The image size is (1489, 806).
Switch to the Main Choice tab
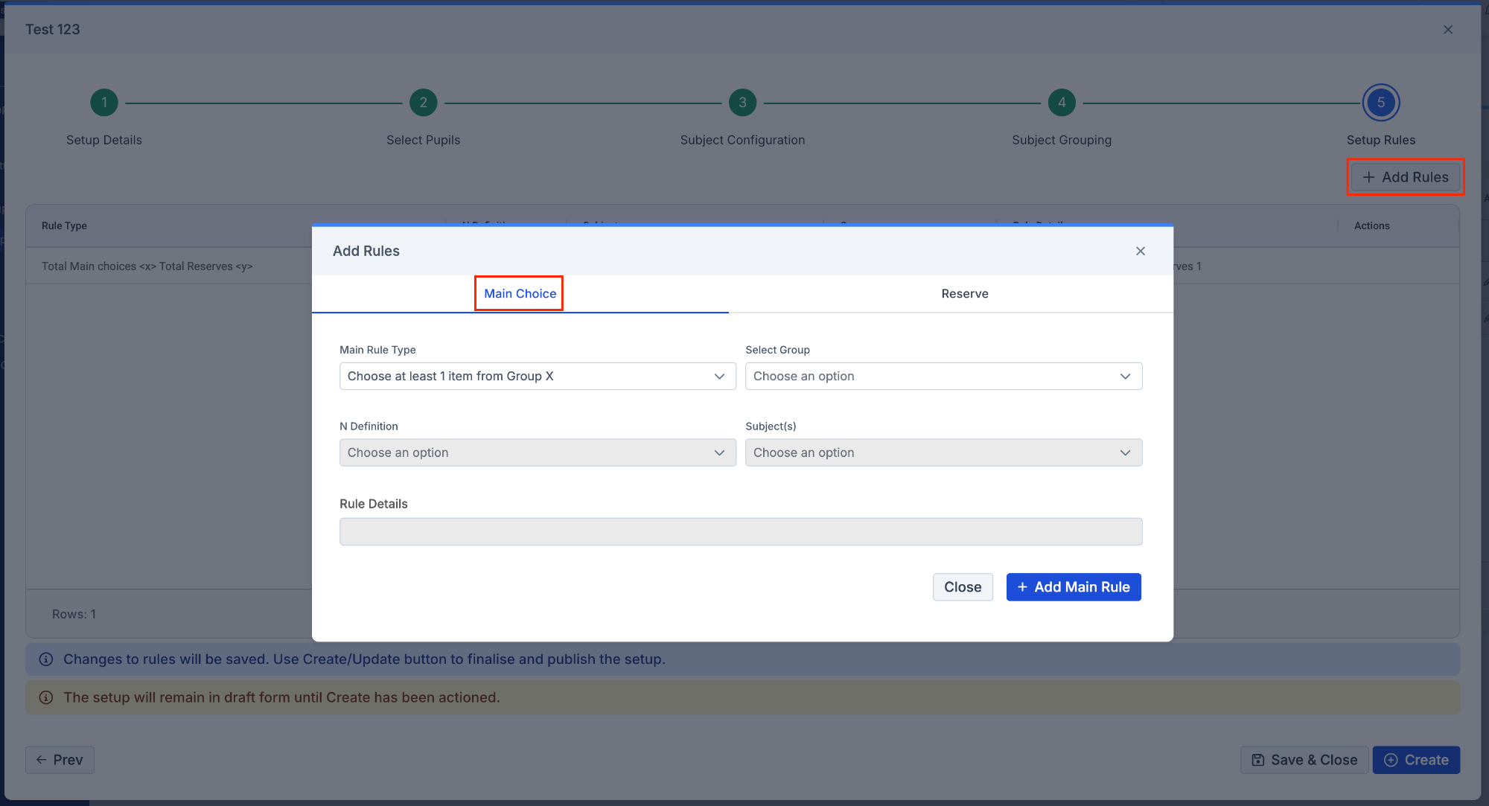[x=520, y=294]
